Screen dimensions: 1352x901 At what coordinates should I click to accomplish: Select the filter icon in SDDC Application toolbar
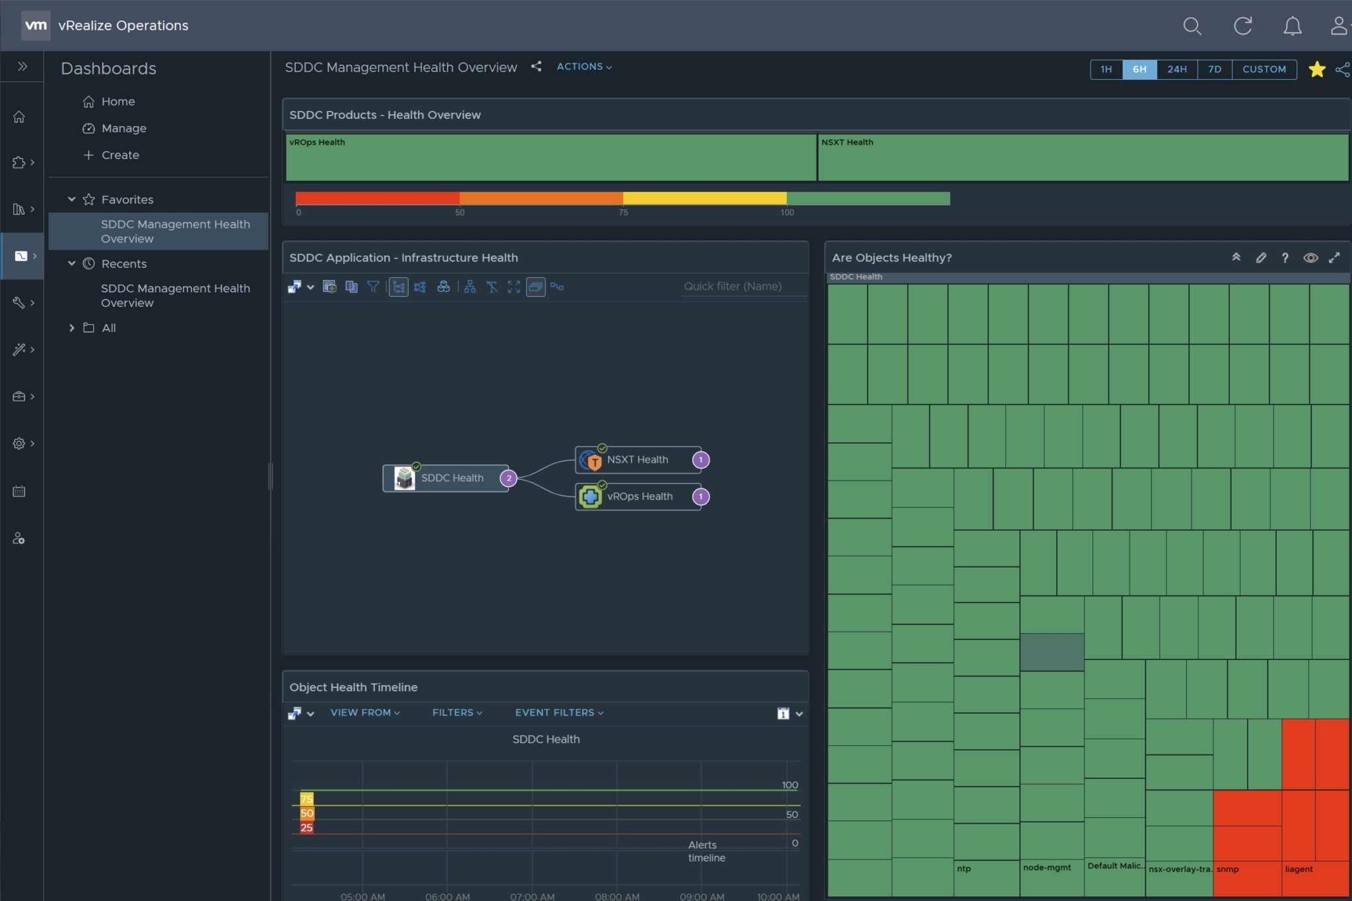[x=374, y=287]
